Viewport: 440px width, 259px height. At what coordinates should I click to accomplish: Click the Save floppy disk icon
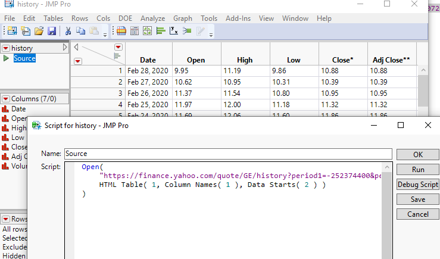tap(52, 30)
